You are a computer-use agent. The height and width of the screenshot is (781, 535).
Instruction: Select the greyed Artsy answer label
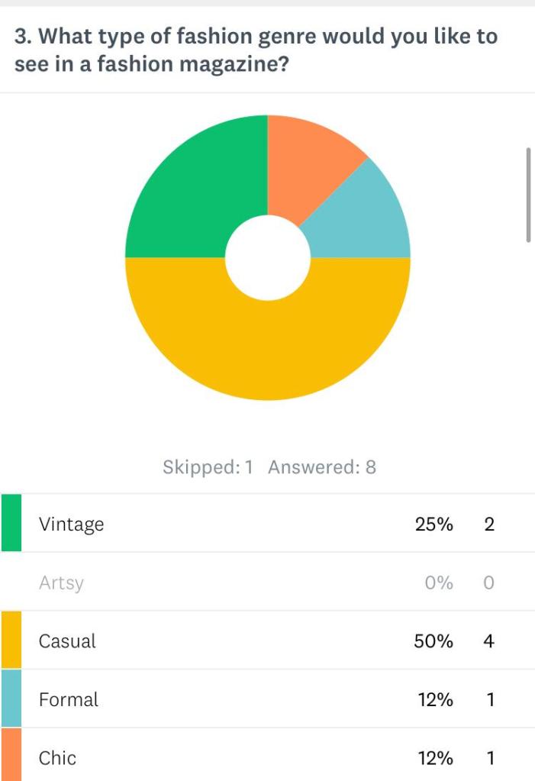pyautogui.click(x=61, y=583)
